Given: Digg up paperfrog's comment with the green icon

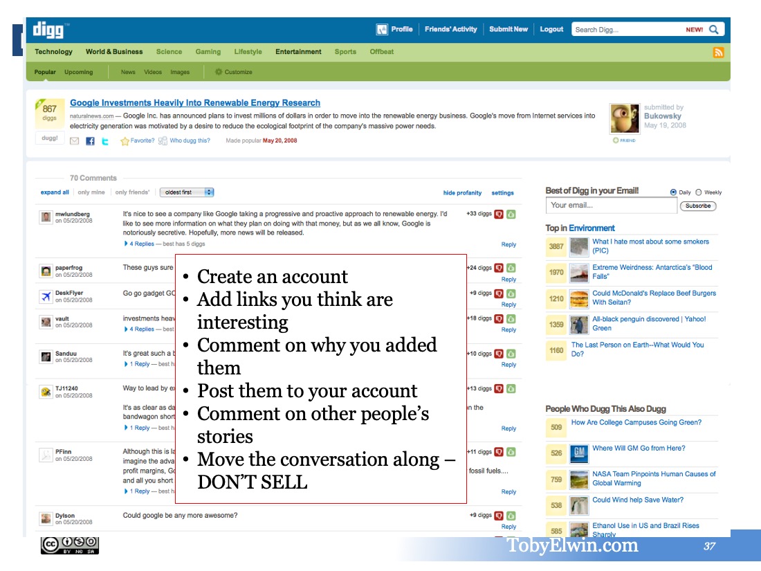Looking at the screenshot, I should pos(511,268).
